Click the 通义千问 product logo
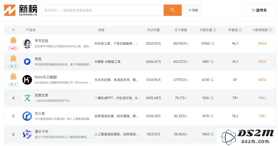 pyautogui.click(x=27, y=134)
